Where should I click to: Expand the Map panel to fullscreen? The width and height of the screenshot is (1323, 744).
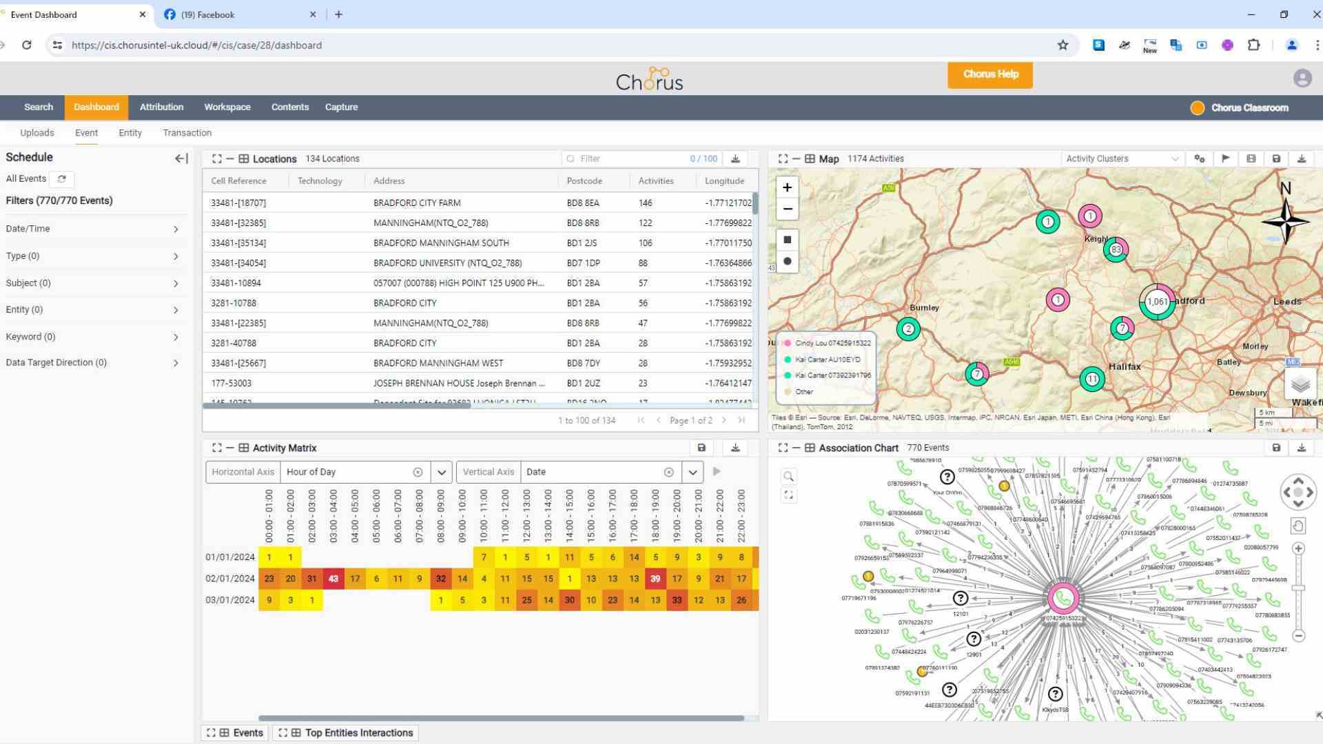(x=783, y=159)
